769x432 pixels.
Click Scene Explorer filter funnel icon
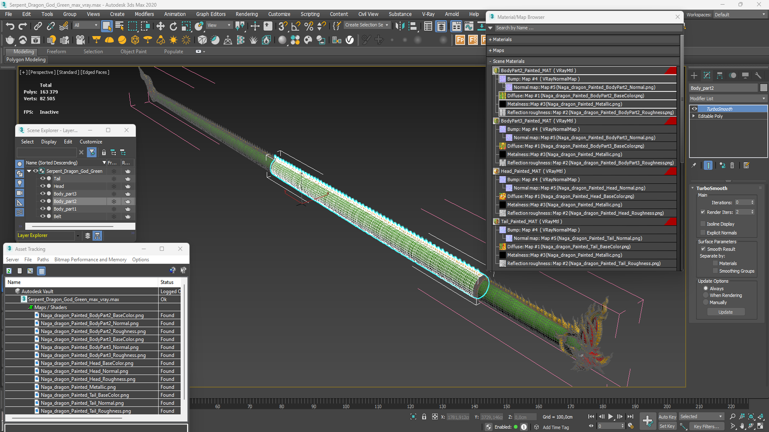tap(92, 152)
